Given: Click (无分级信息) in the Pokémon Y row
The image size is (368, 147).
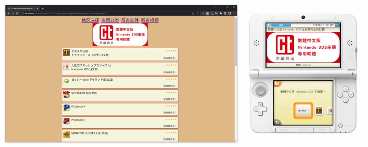Looking at the screenshot, I should point(169,126).
